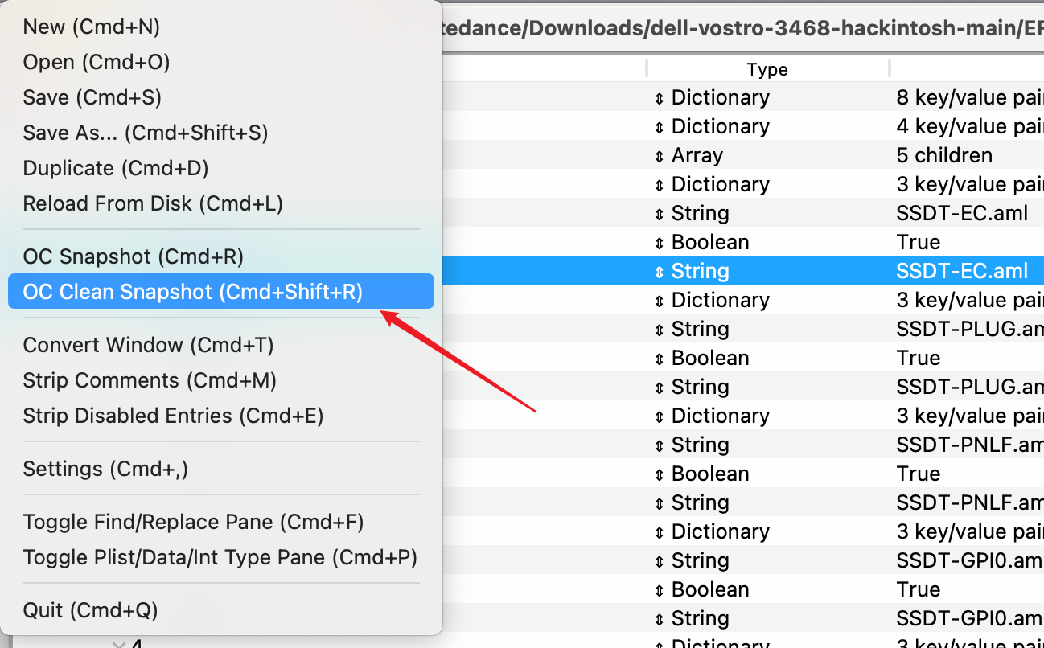Viewport: 1044px width, 648px height.
Task: Click True value between SSDT-EC.aml rows
Action: point(918,242)
